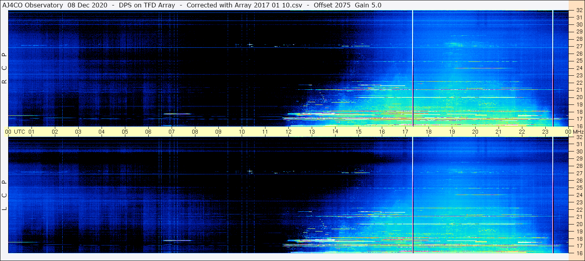Click the 30 MHz label in RCP panel
This screenshot has height=261, width=585.
tap(579, 24)
